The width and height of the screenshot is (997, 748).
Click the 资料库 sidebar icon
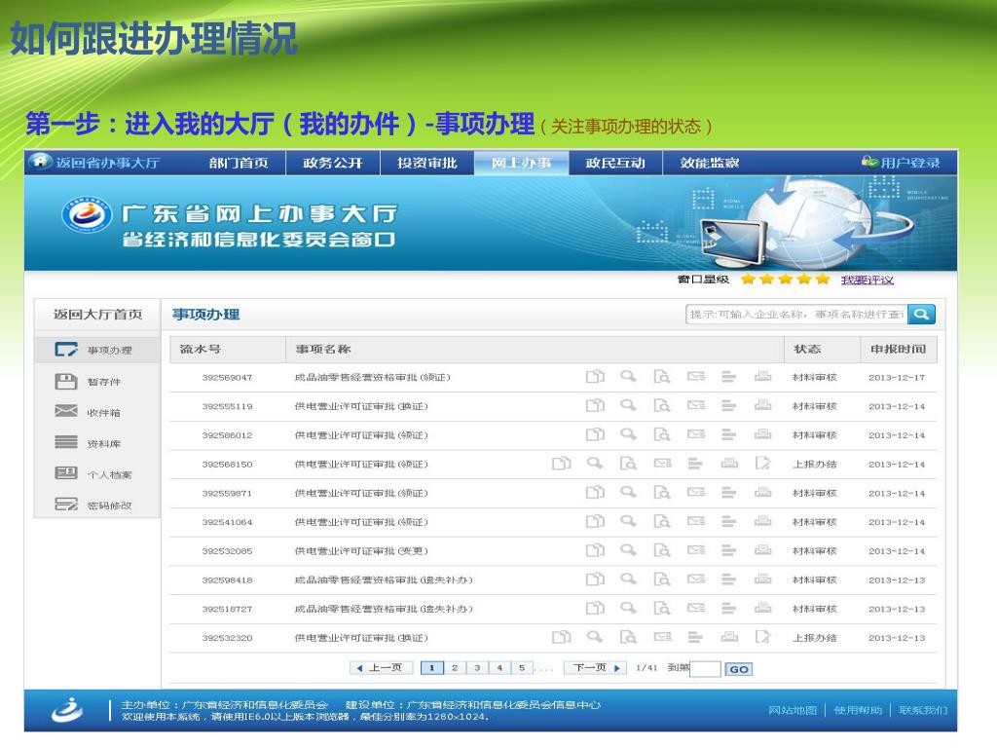pos(65,442)
